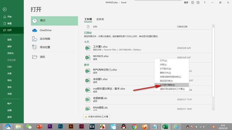Choose 从列表中删除(R) in the context menu
This screenshot has height=130, width=232.
(171, 85)
